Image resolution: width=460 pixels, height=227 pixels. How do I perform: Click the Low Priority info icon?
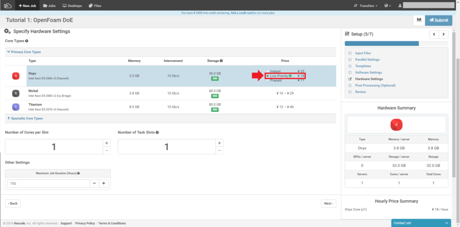(290, 76)
